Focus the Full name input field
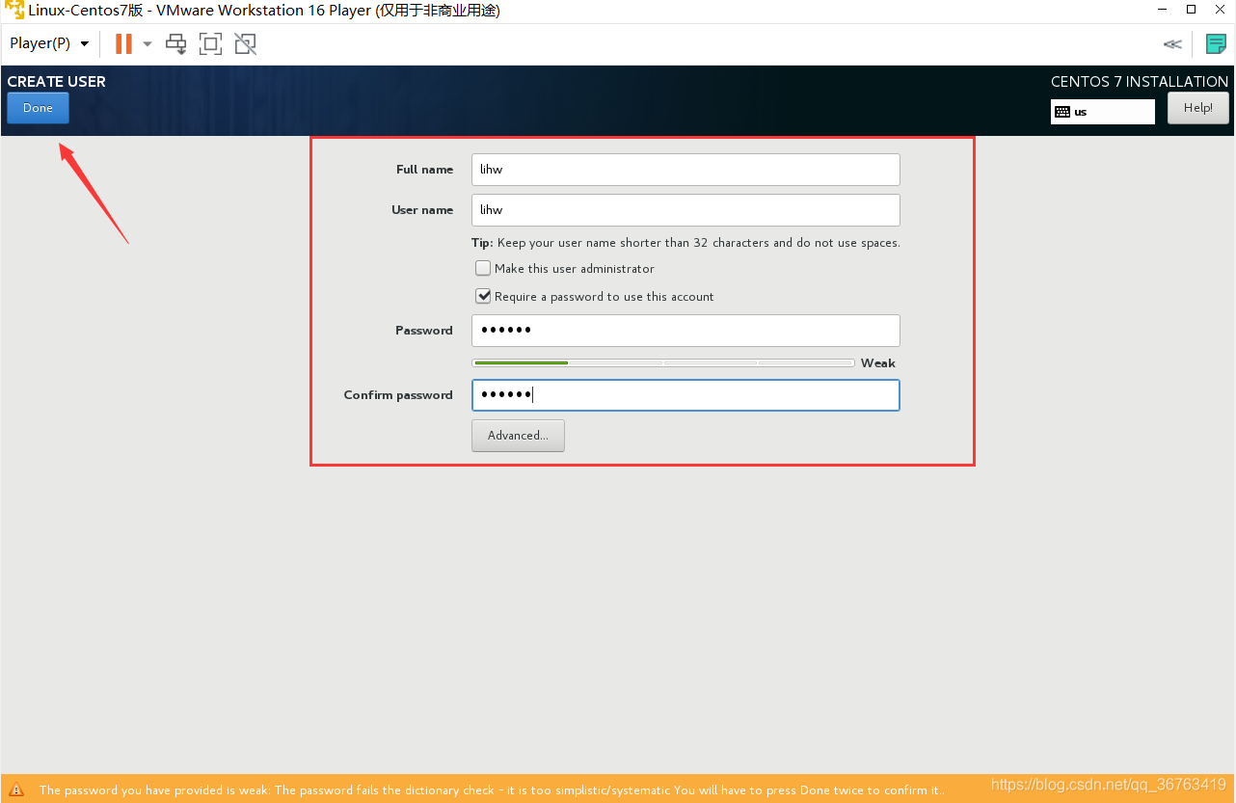 [685, 170]
